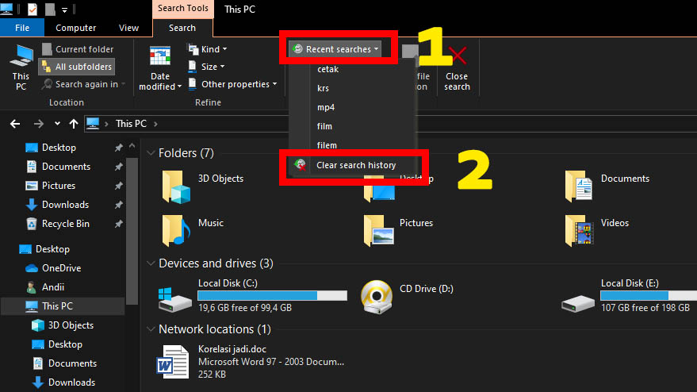This screenshot has width=697, height=392.
Task: Click This PC in the address bar
Action: click(x=131, y=124)
